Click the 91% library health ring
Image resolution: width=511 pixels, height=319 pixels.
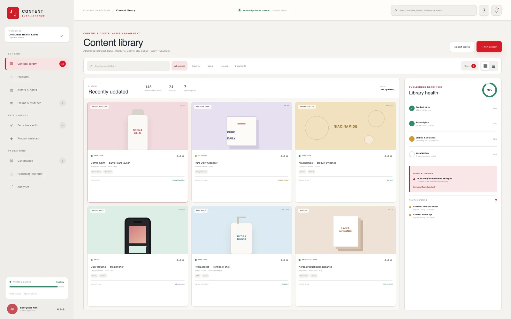pos(490,90)
